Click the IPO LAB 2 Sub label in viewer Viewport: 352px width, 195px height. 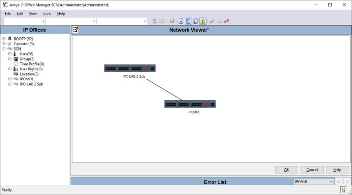pyautogui.click(x=134, y=76)
